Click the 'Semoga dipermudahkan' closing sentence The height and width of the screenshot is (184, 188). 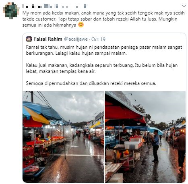[91, 83]
